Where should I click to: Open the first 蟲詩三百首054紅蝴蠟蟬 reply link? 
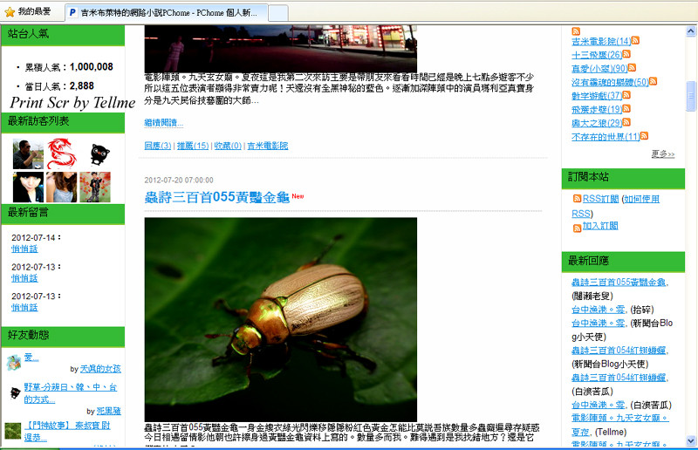(619, 351)
